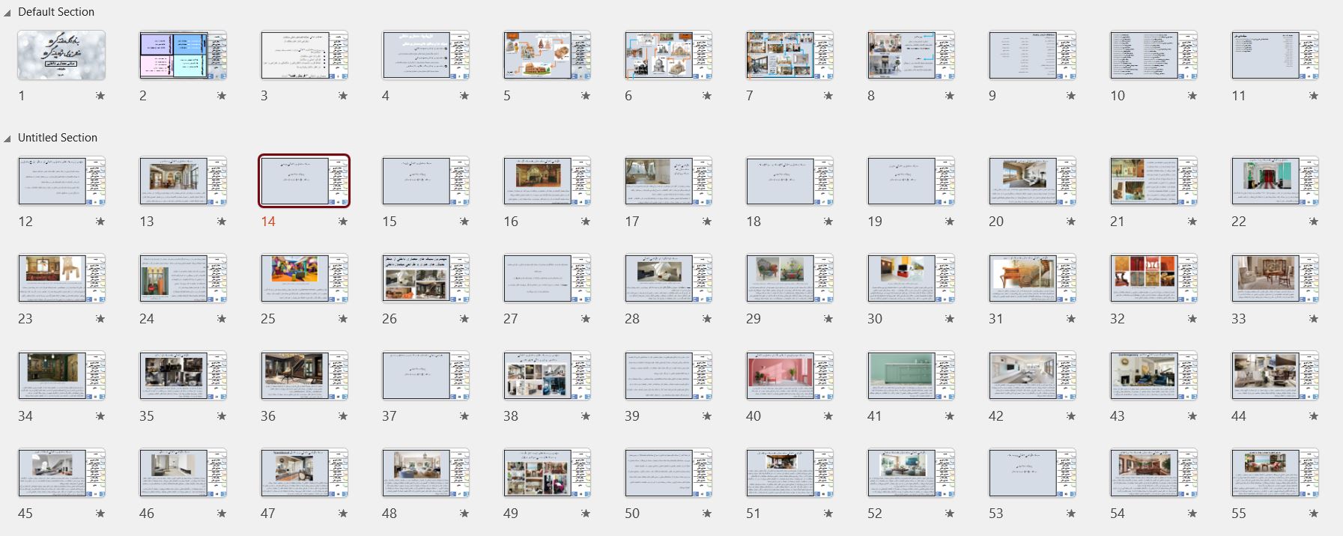This screenshot has width=1343, height=536.
Task: Open slide 40 with the pink room
Action: point(789,375)
